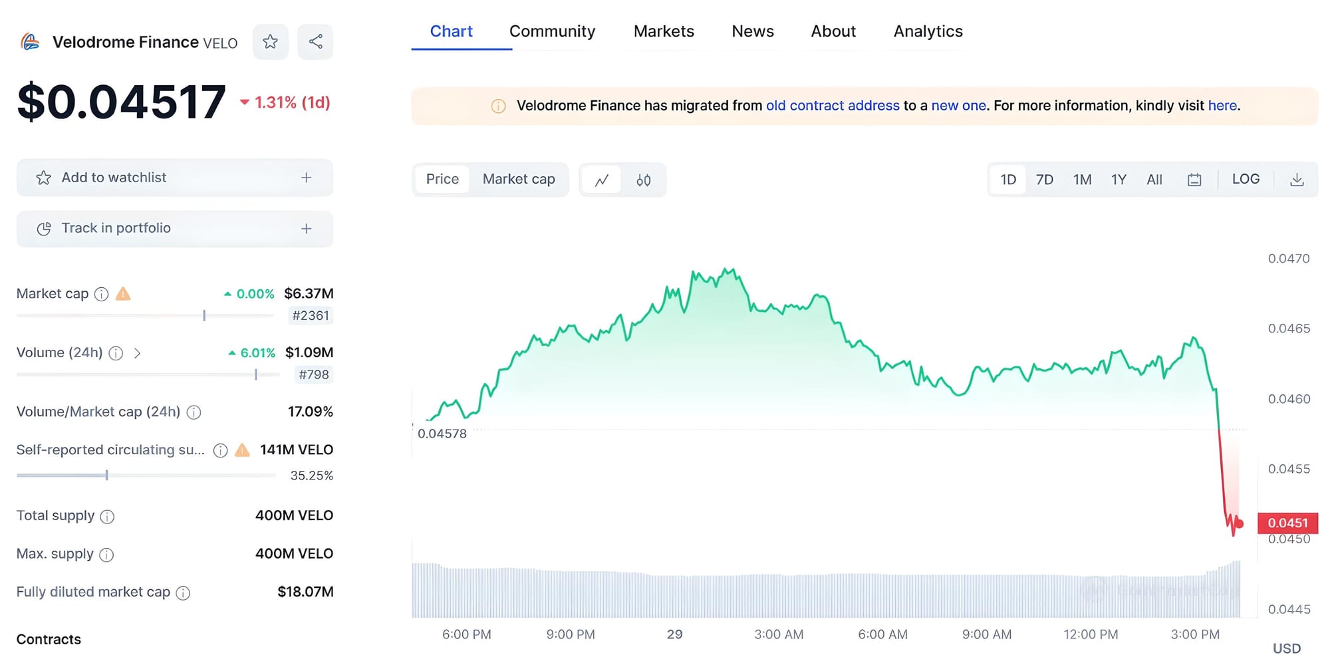1330x665 pixels.
Task: Follow the new one contract link
Action: [958, 106]
